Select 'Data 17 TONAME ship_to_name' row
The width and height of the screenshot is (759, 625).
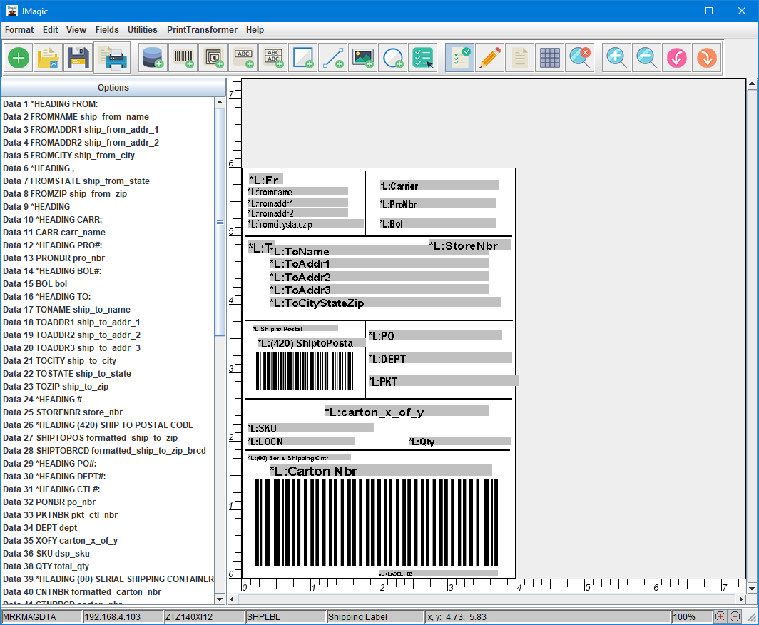(x=108, y=310)
